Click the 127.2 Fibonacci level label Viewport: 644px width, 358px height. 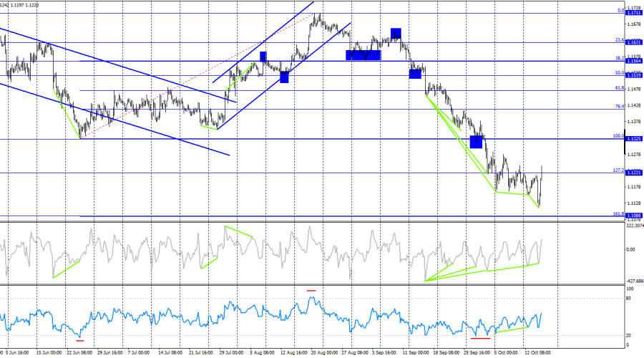[618, 170]
